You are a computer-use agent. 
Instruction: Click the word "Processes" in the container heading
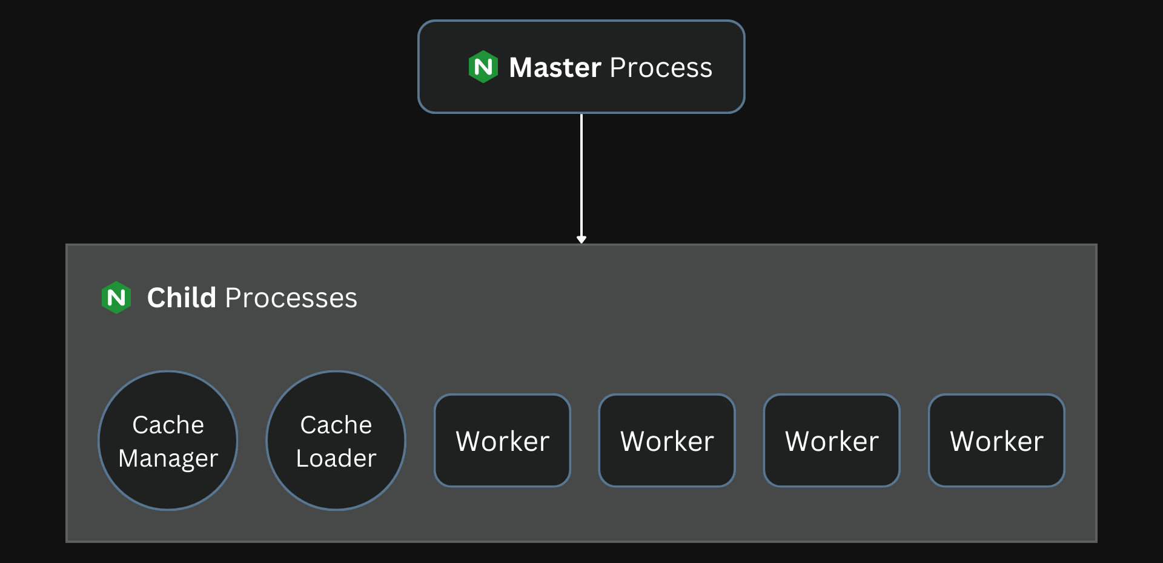[291, 298]
